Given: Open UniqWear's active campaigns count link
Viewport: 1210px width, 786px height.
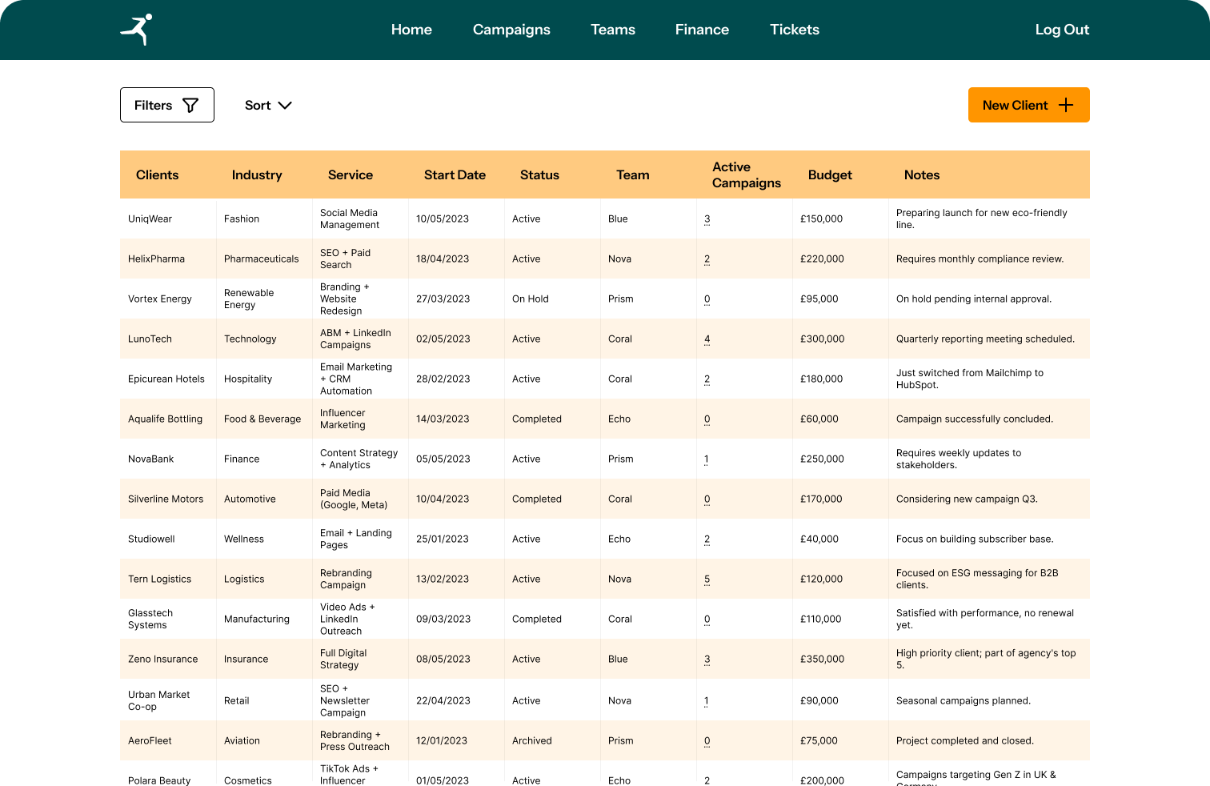Looking at the screenshot, I should pyautogui.click(x=707, y=219).
